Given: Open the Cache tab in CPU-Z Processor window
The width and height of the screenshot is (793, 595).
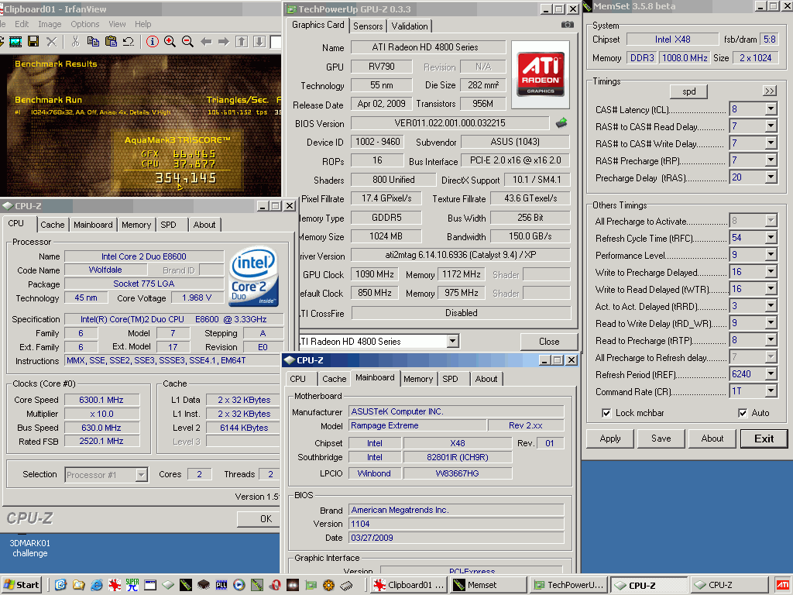Looking at the screenshot, I should tap(53, 225).
